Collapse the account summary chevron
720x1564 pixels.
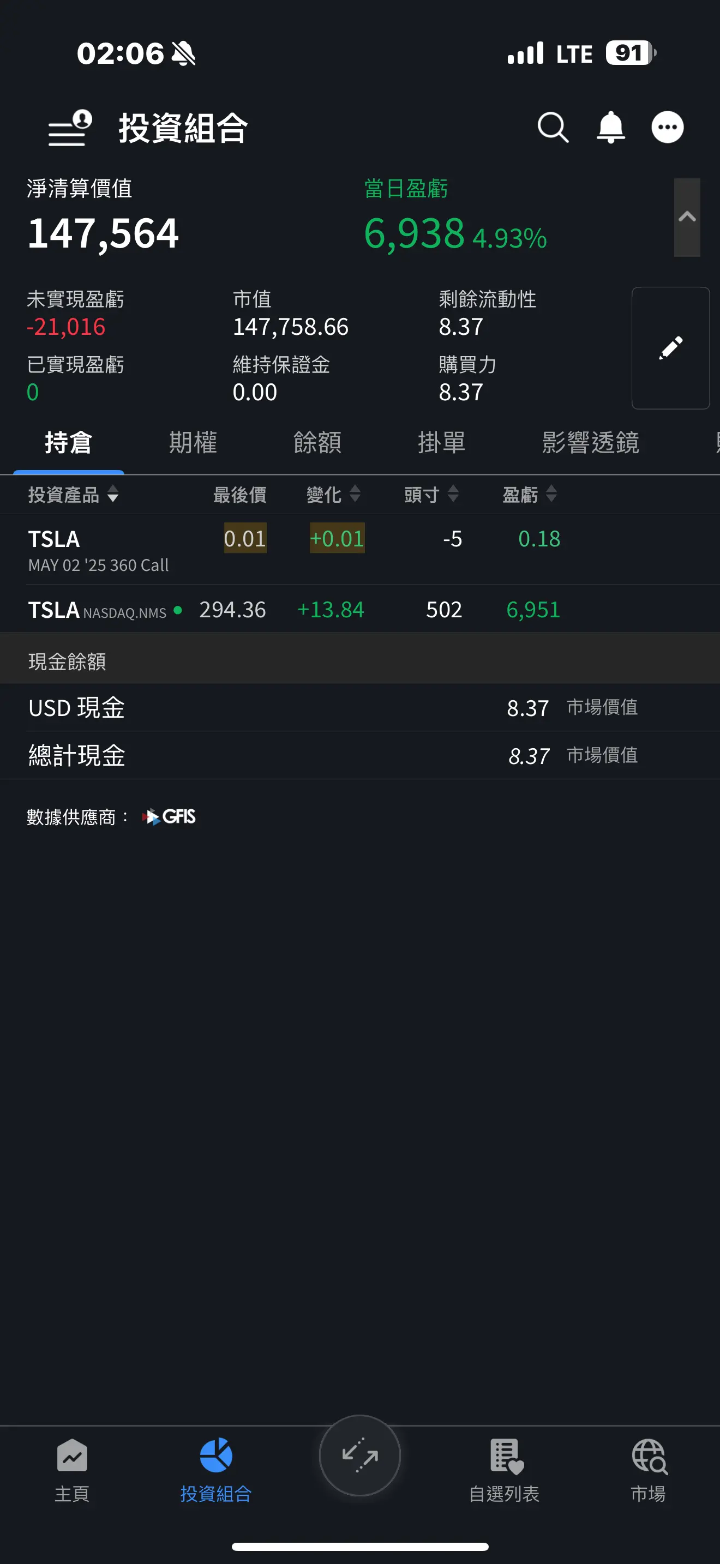tap(687, 218)
